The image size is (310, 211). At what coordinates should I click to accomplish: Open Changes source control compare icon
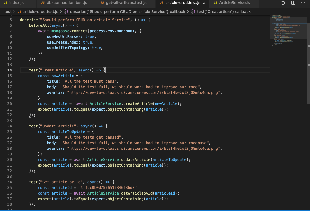click(283, 3)
